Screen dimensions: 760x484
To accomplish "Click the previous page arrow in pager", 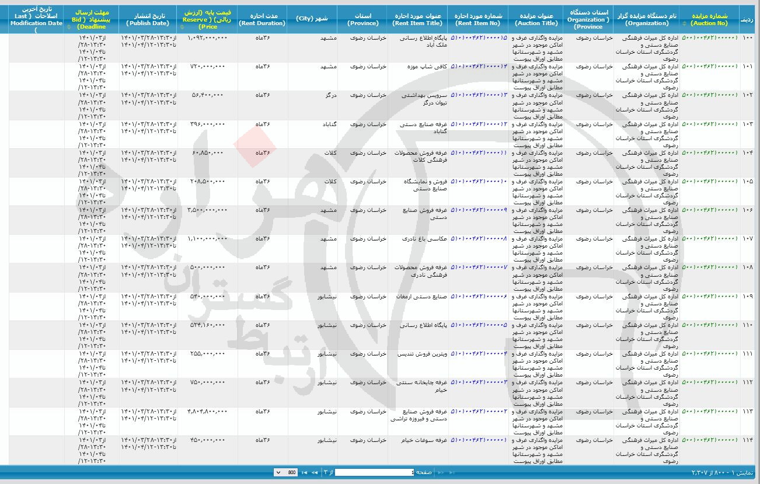I will 441,472.
